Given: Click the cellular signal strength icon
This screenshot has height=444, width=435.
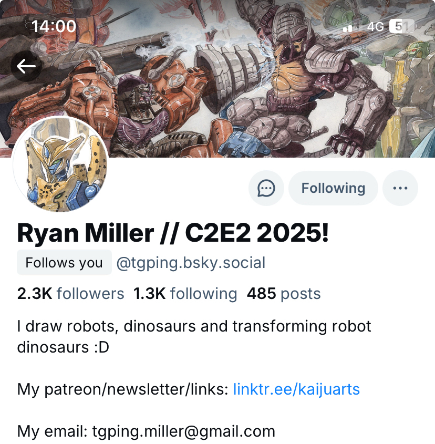Looking at the screenshot, I should (348, 27).
